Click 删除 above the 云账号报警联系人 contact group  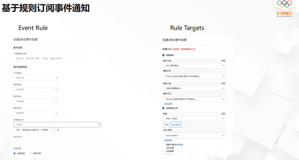pos(223,83)
